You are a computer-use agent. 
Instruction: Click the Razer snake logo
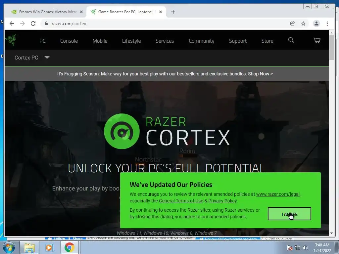pyautogui.click(x=11, y=40)
